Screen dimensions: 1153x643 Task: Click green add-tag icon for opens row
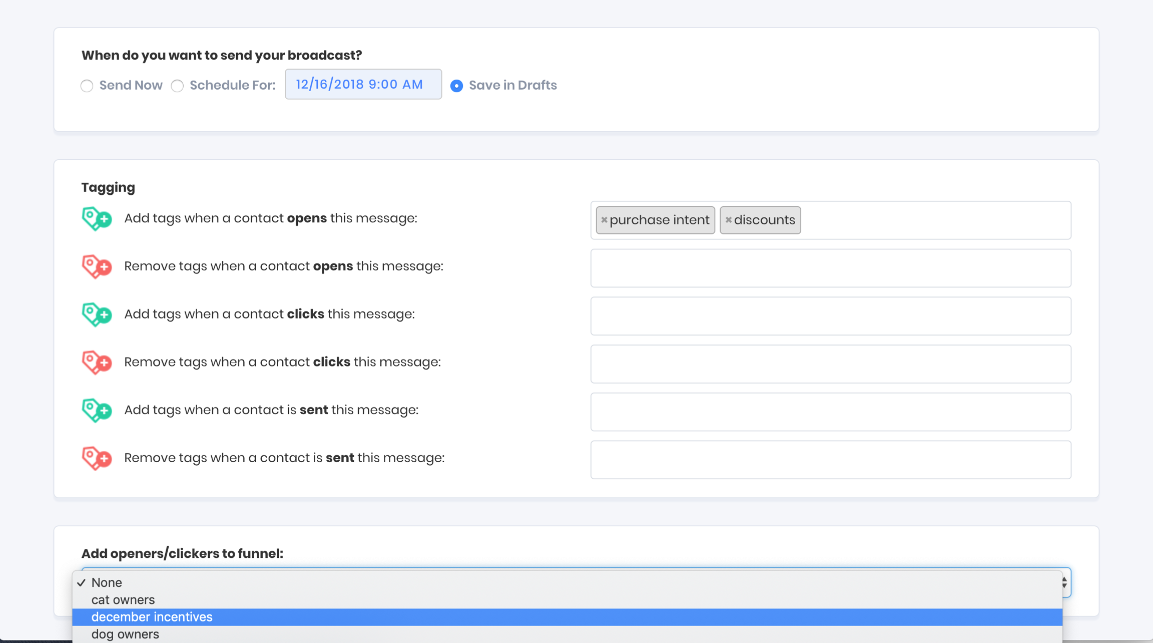click(x=97, y=219)
